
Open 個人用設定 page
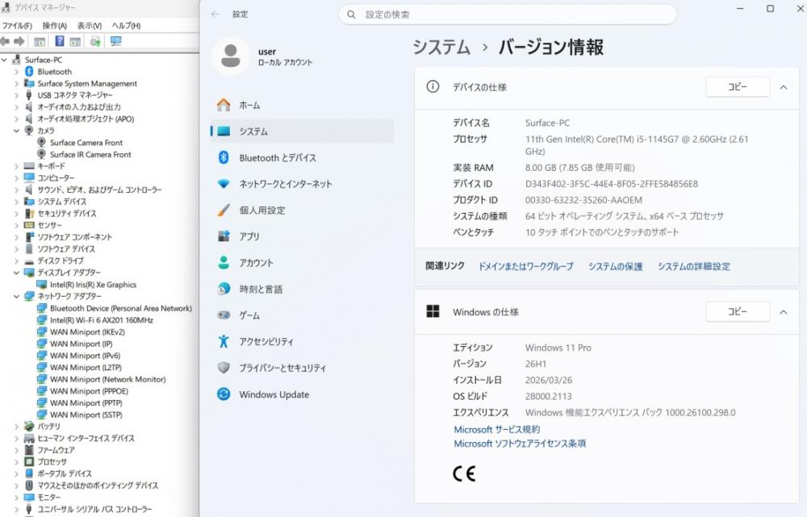pos(303,210)
